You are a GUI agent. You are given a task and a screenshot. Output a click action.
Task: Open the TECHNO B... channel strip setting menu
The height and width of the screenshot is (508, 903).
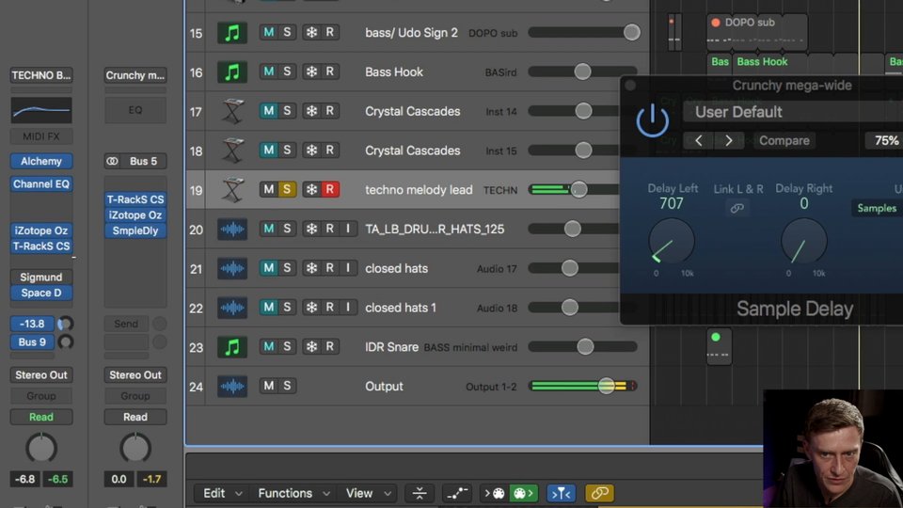tap(41, 75)
